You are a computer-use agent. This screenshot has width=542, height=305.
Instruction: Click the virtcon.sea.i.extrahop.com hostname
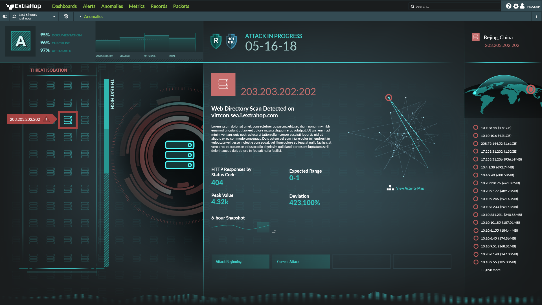pyautogui.click(x=244, y=115)
